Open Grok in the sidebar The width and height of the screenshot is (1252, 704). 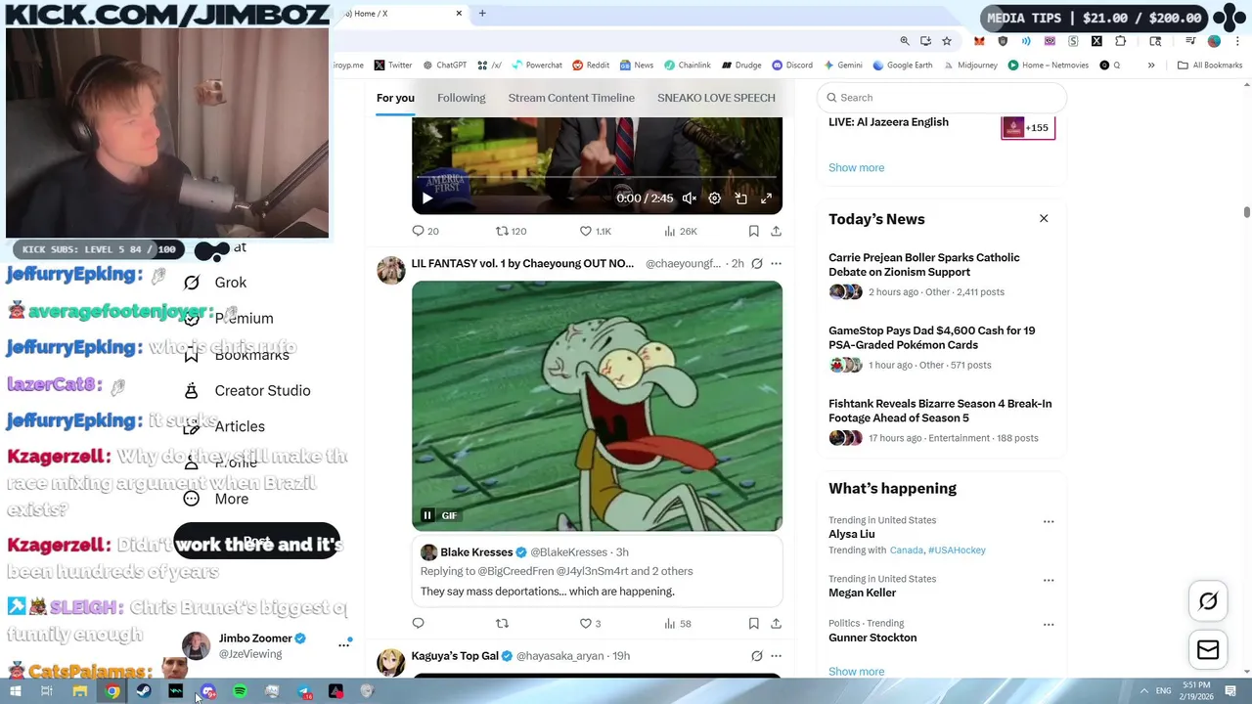click(216, 283)
